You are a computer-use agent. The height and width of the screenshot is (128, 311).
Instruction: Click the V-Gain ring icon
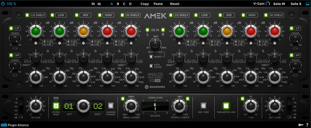268,4
